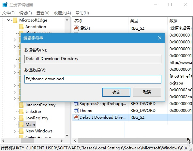Click REG_DWORD type of Theme row
This screenshot has height=151, width=193.
click(x=143, y=110)
